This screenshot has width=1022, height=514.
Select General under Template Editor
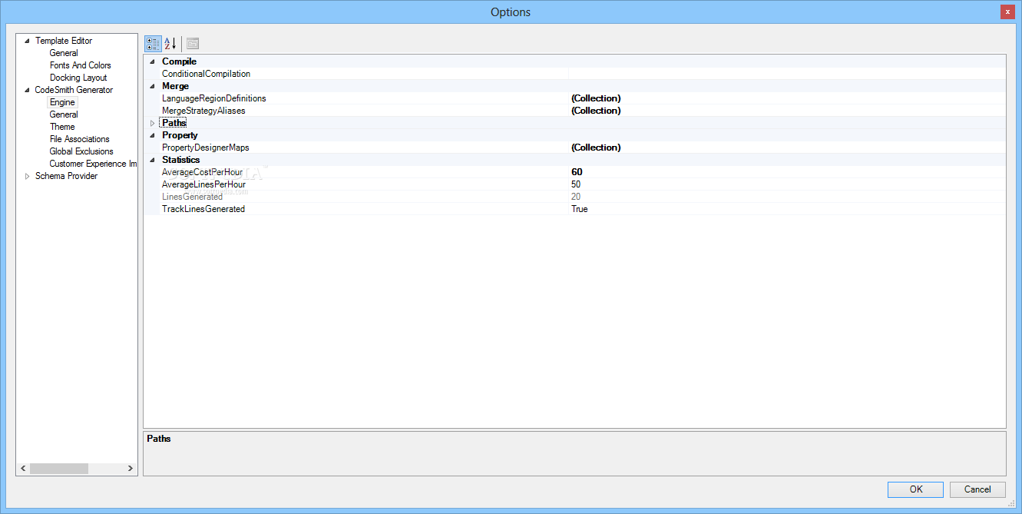(x=64, y=53)
